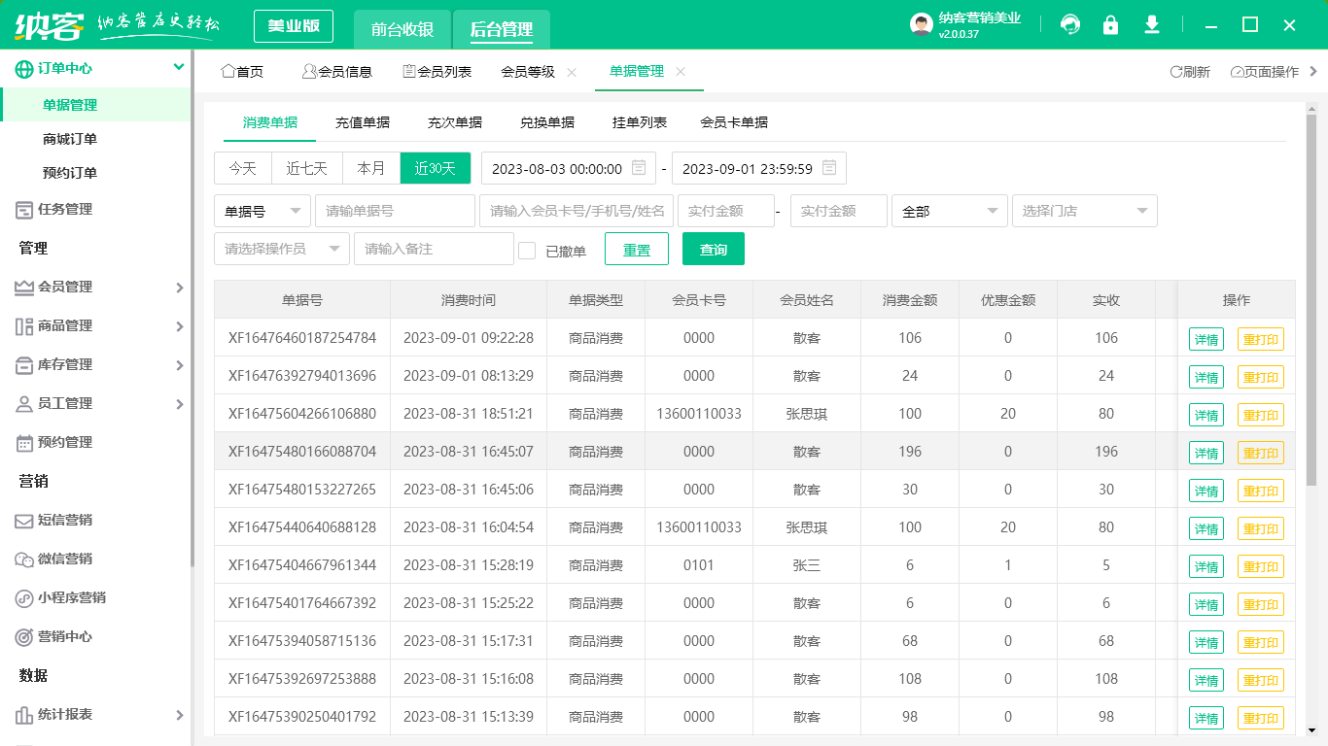Open the 选择门店 store dropdown
The height and width of the screenshot is (746, 1328).
[x=1084, y=211]
